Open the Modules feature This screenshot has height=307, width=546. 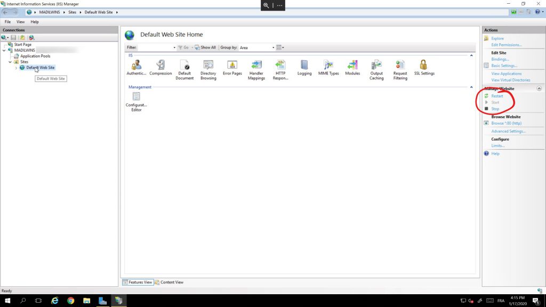(352, 68)
